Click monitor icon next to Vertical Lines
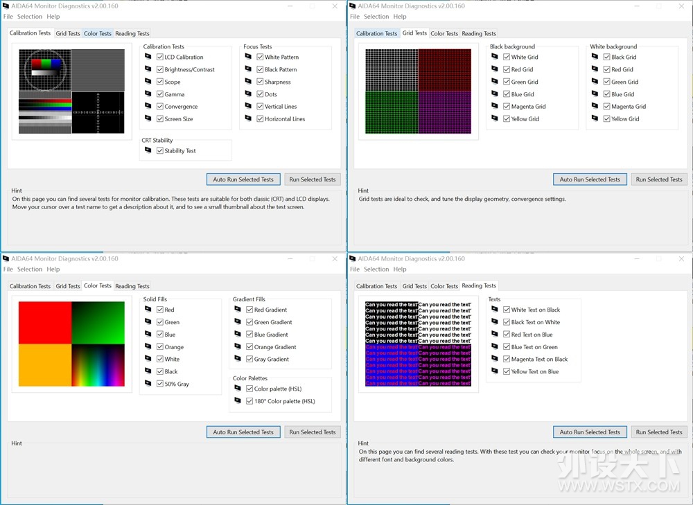 (248, 106)
